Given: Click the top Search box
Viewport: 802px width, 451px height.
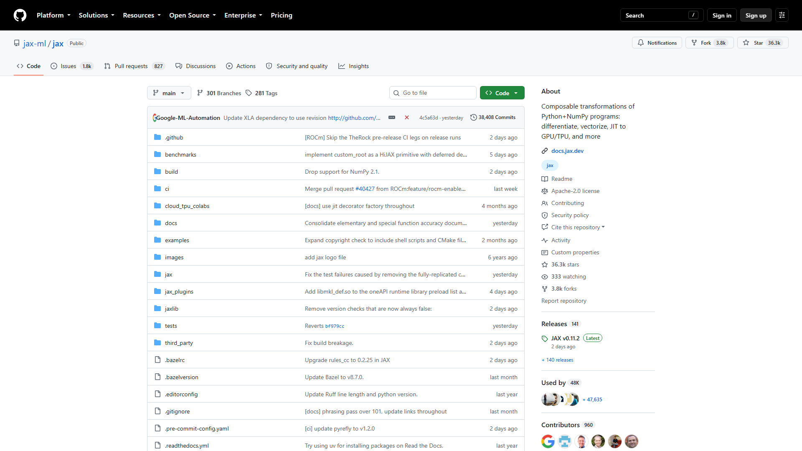Looking at the screenshot, I should 662,15.
